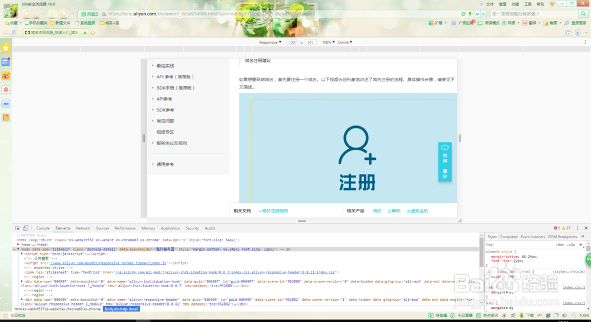The width and height of the screenshot is (591, 322).
Task: Open the Computed styles tab
Action: pos(508,237)
